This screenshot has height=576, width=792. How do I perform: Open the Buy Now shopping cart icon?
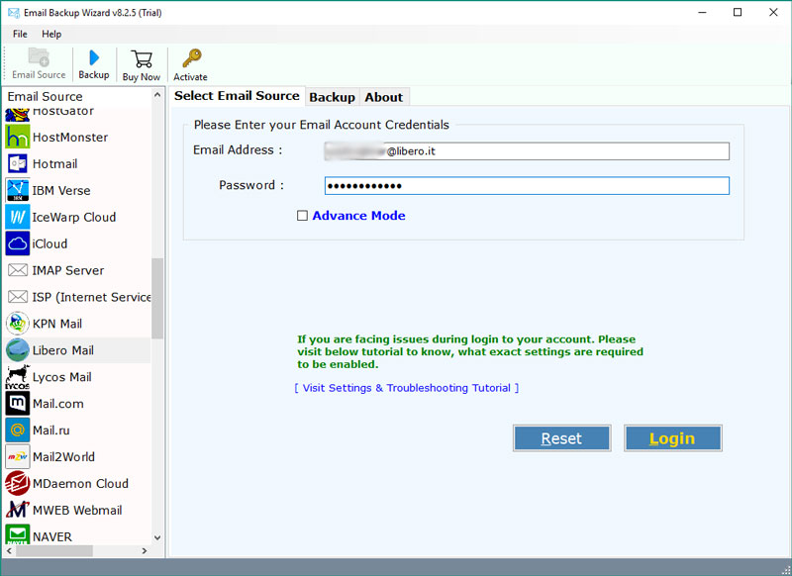click(142, 59)
